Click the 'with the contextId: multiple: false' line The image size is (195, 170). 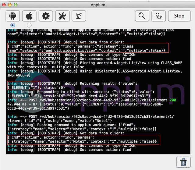click(x=46, y=67)
